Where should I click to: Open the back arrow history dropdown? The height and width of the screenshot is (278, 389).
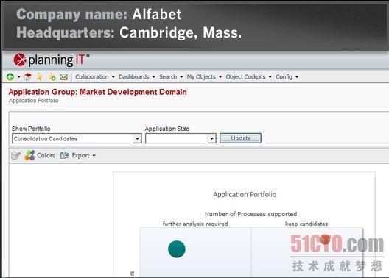click(x=18, y=77)
